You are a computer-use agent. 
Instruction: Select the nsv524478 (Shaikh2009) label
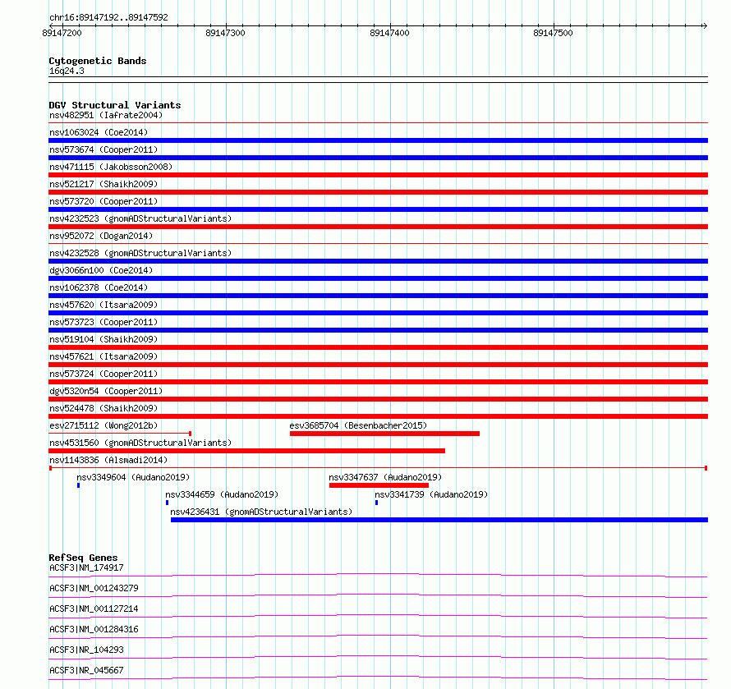[103, 408]
